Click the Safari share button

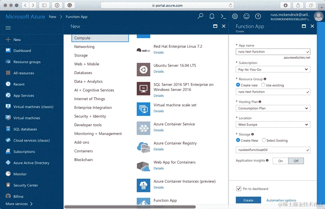pos(298,5)
